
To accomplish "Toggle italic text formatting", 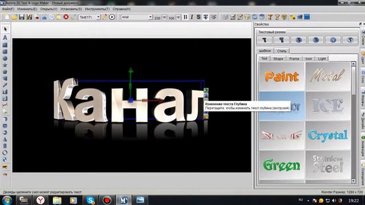I will [192, 17].
